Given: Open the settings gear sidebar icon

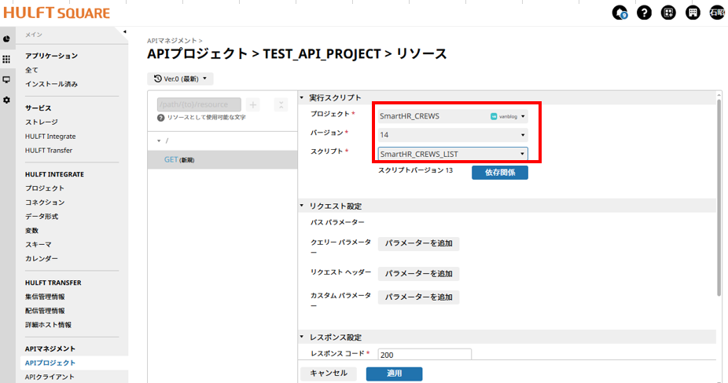Looking at the screenshot, I should tap(6, 100).
